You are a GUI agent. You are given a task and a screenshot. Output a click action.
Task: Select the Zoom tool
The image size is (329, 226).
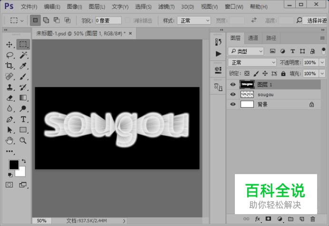click(23, 140)
